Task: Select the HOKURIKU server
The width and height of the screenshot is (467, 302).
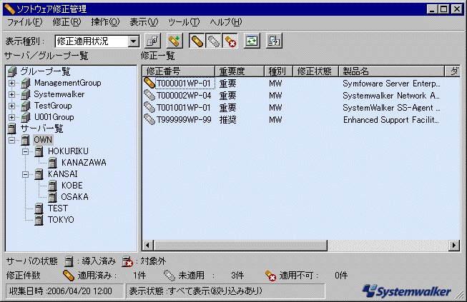Action: (68, 151)
